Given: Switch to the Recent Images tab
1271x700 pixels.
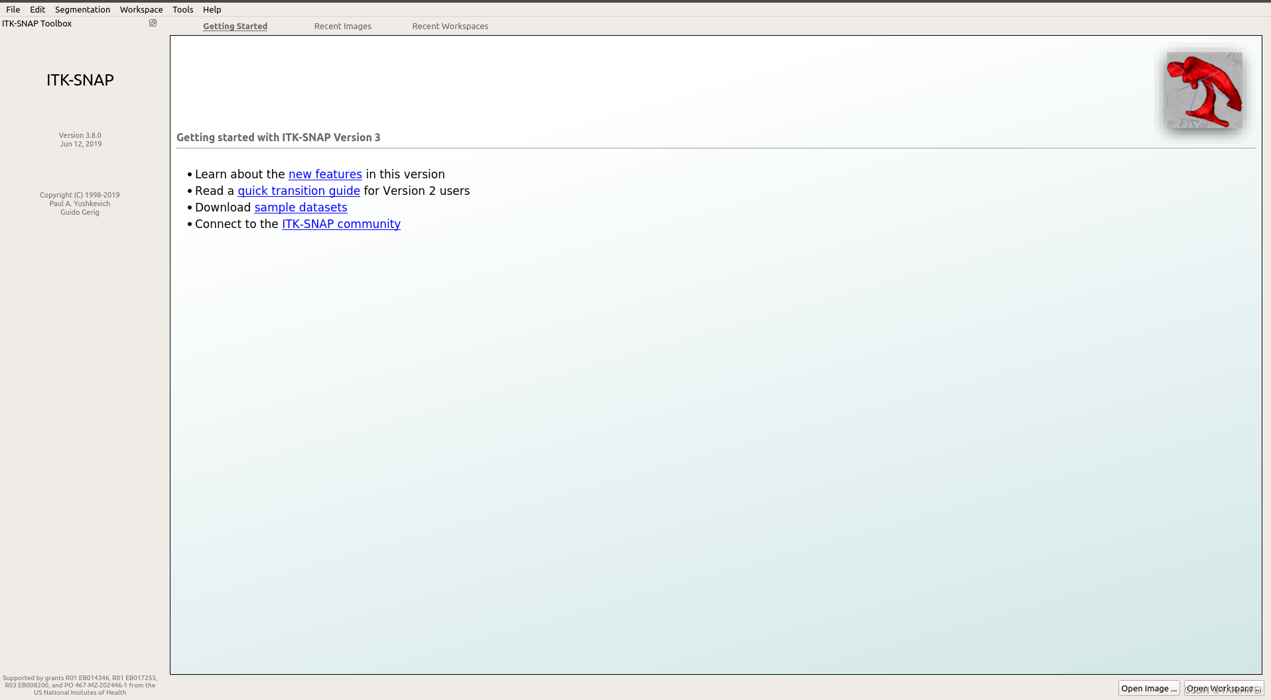Looking at the screenshot, I should tap(342, 26).
